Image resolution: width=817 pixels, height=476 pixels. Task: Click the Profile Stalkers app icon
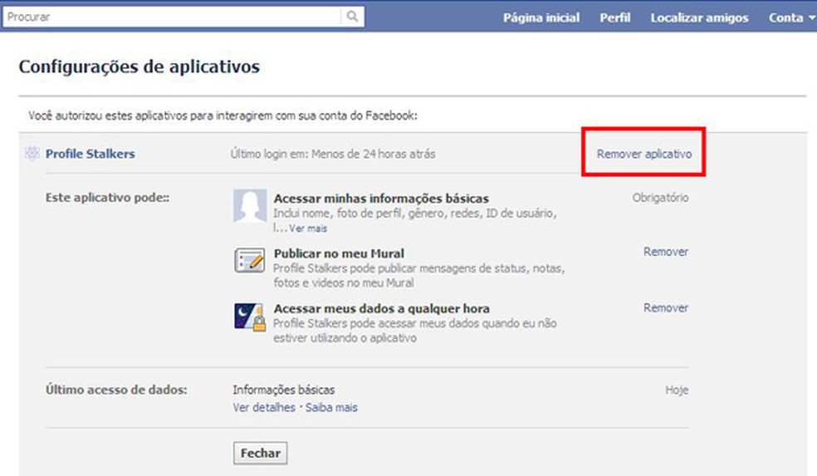(x=32, y=154)
